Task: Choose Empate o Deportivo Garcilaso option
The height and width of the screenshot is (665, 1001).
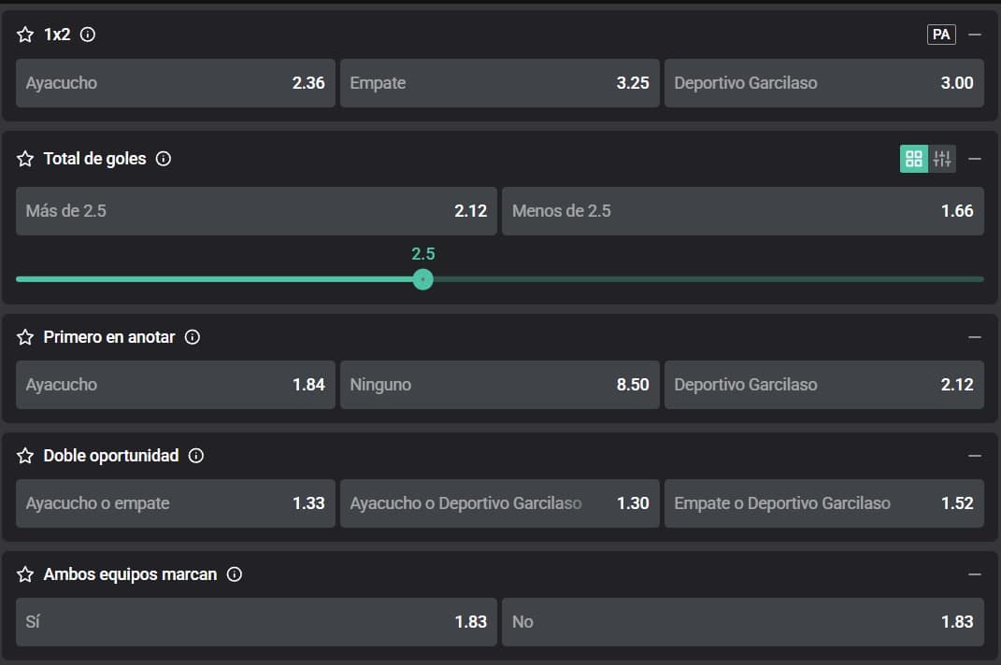Action: (823, 503)
